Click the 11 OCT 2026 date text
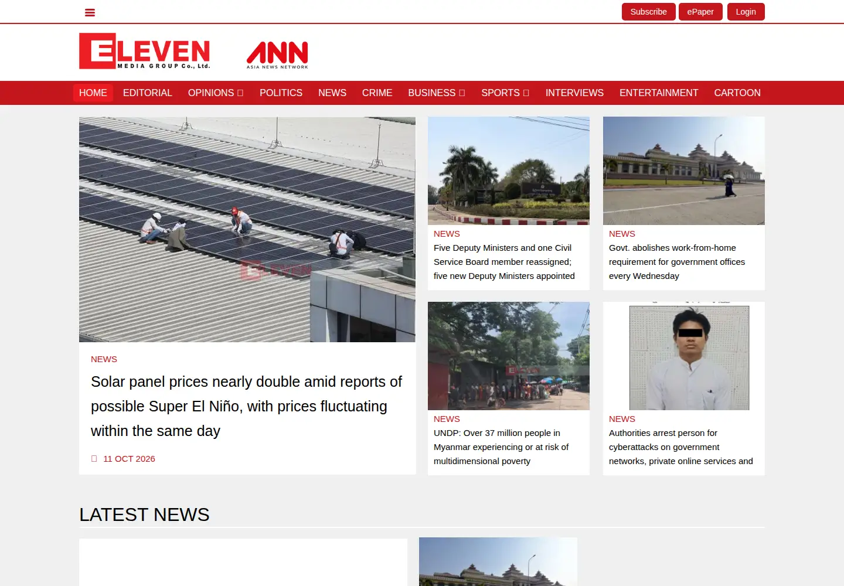 click(x=129, y=459)
